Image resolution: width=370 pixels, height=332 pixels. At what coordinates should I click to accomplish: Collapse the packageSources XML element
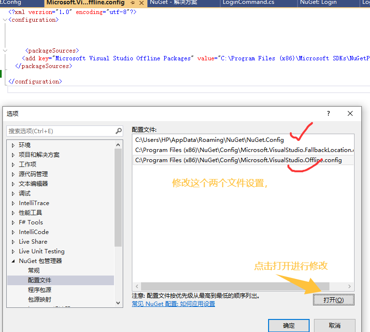[x=5, y=51]
